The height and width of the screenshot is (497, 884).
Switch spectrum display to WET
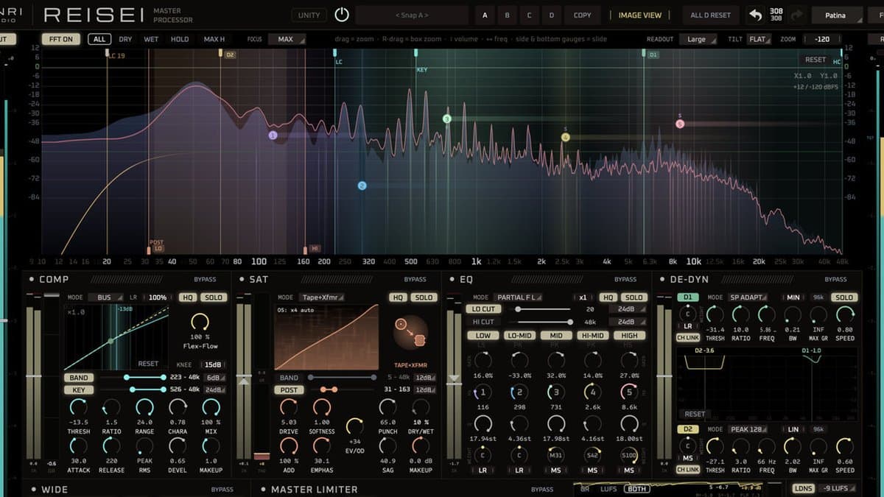pyautogui.click(x=151, y=39)
